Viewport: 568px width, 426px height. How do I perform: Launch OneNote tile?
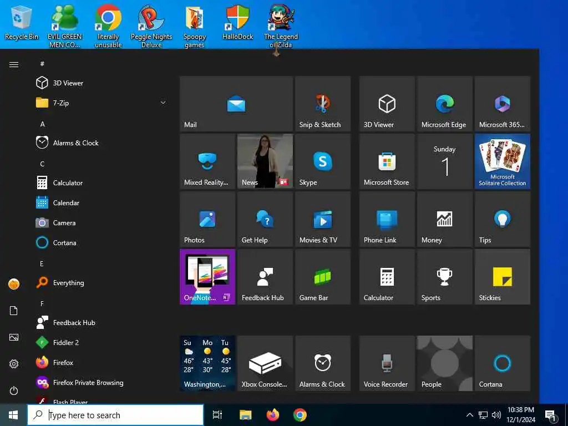point(207,277)
